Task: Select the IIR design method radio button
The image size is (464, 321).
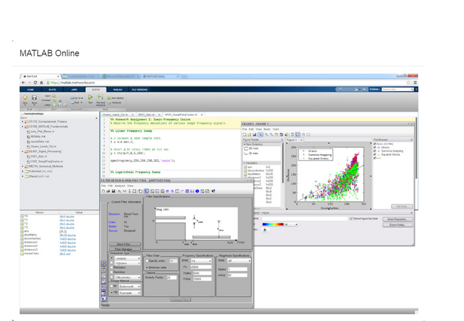Action: click(x=112, y=287)
